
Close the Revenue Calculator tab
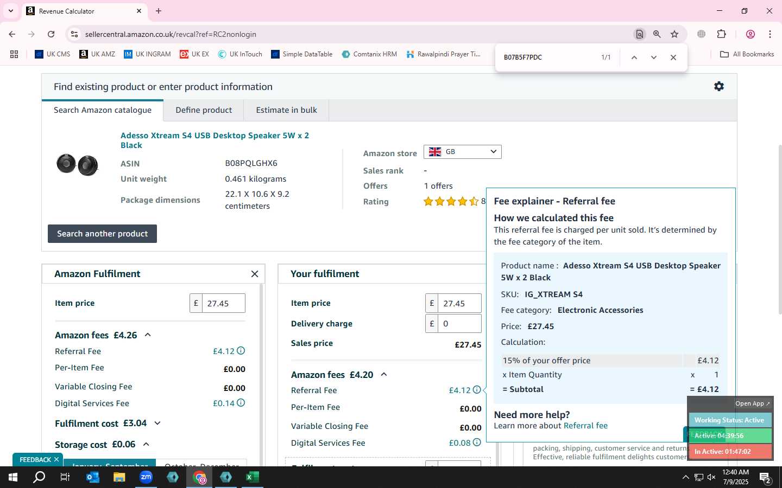pyautogui.click(x=139, y=11)
